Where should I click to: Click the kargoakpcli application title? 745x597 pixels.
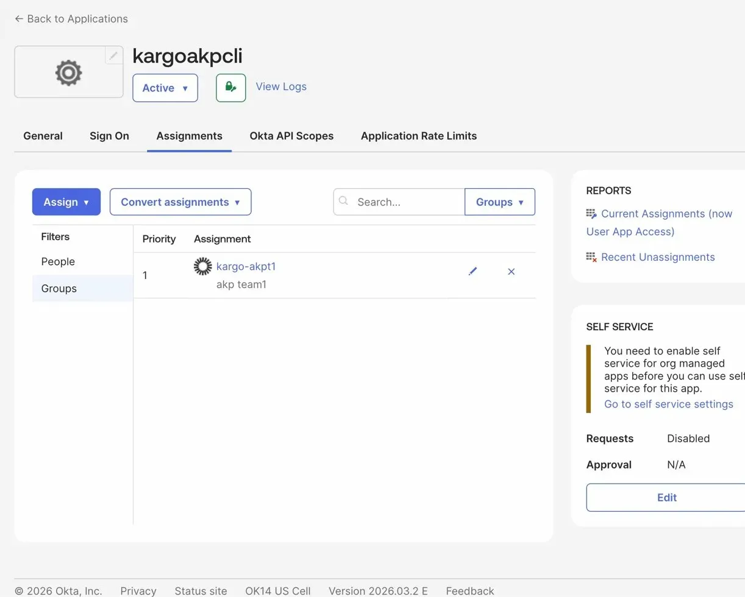tap(187, 56)
